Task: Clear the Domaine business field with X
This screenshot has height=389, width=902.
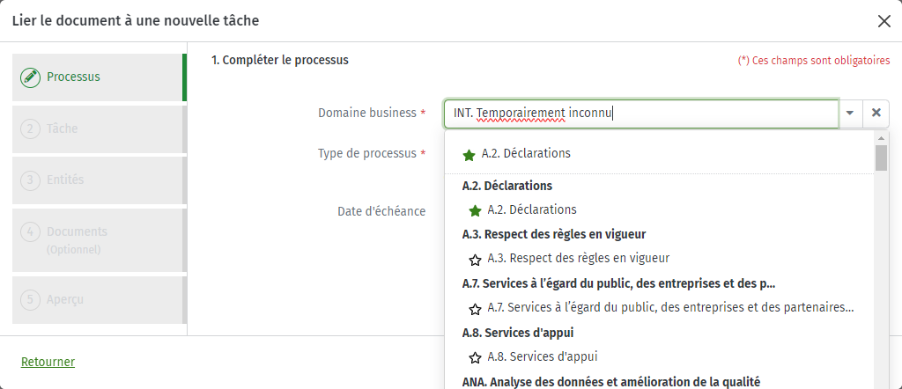Action: (876, 114)
